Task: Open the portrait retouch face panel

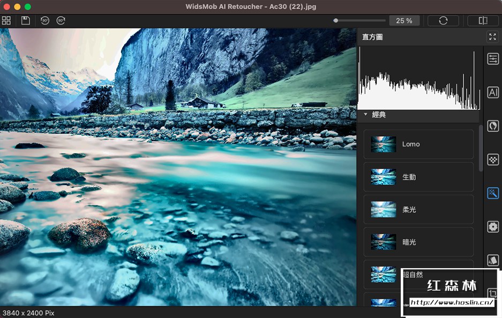Action: pyautogui.click(x=493, y=126)
